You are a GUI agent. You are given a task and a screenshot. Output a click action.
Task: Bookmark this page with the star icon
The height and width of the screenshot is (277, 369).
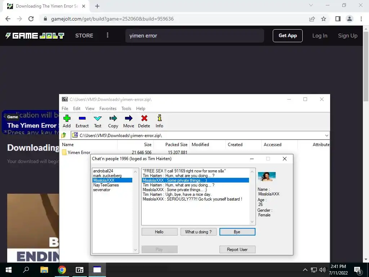click(324, 19)
